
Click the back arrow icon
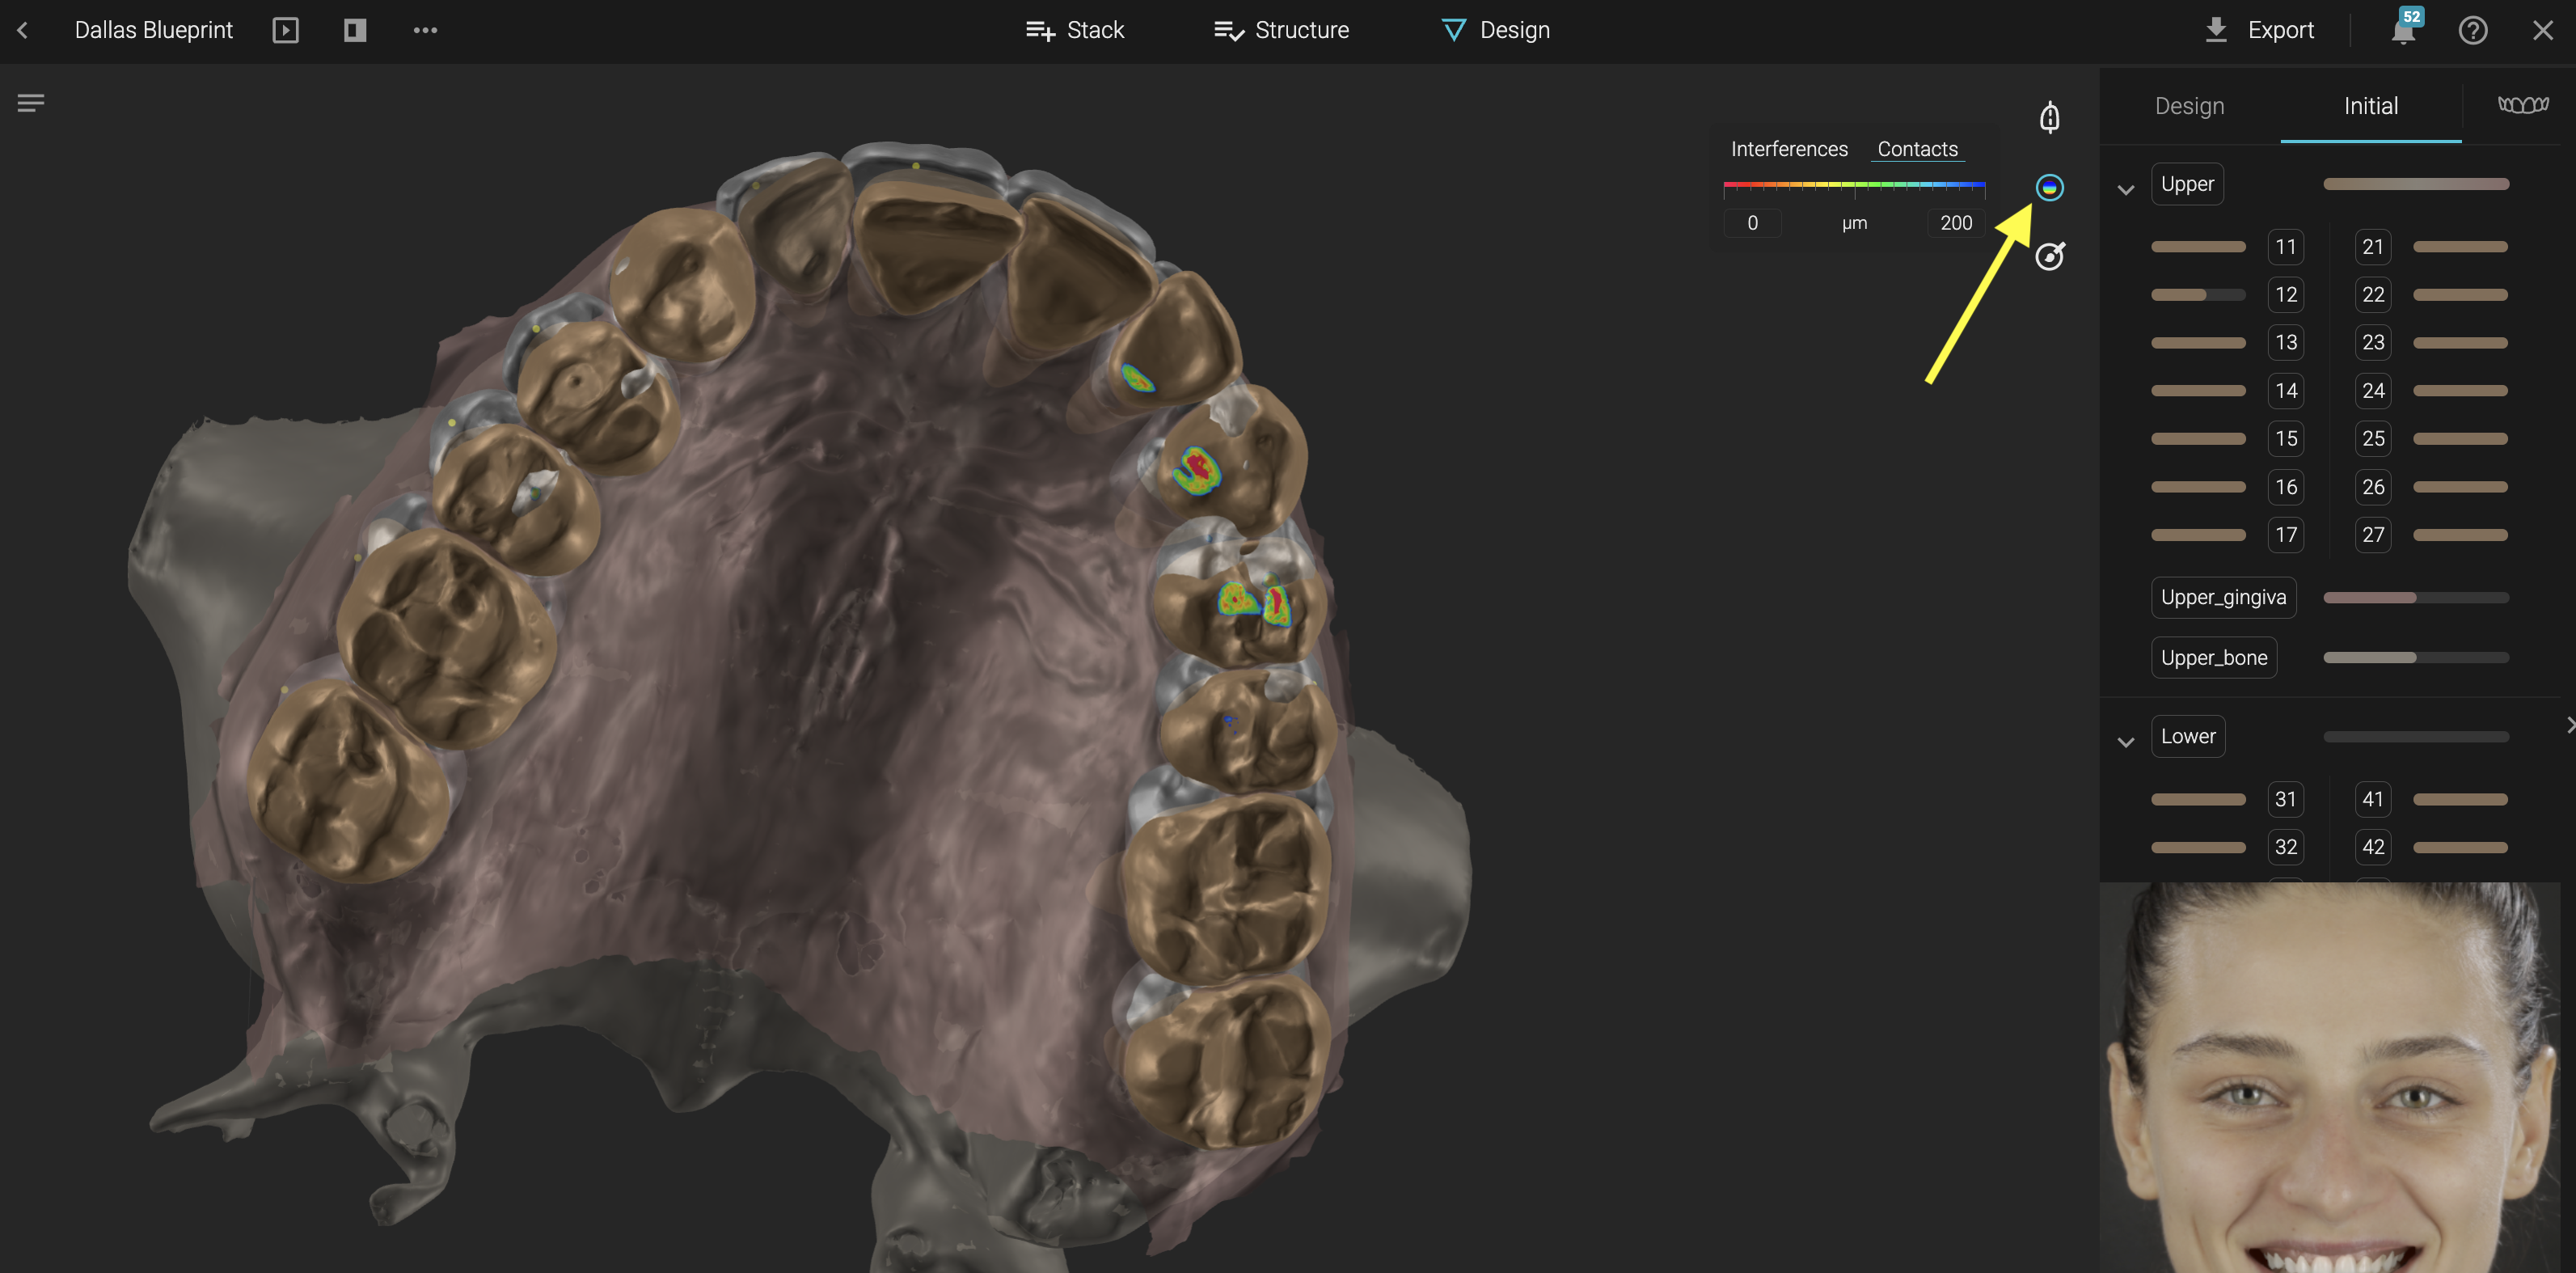click(x=23, y=30)
